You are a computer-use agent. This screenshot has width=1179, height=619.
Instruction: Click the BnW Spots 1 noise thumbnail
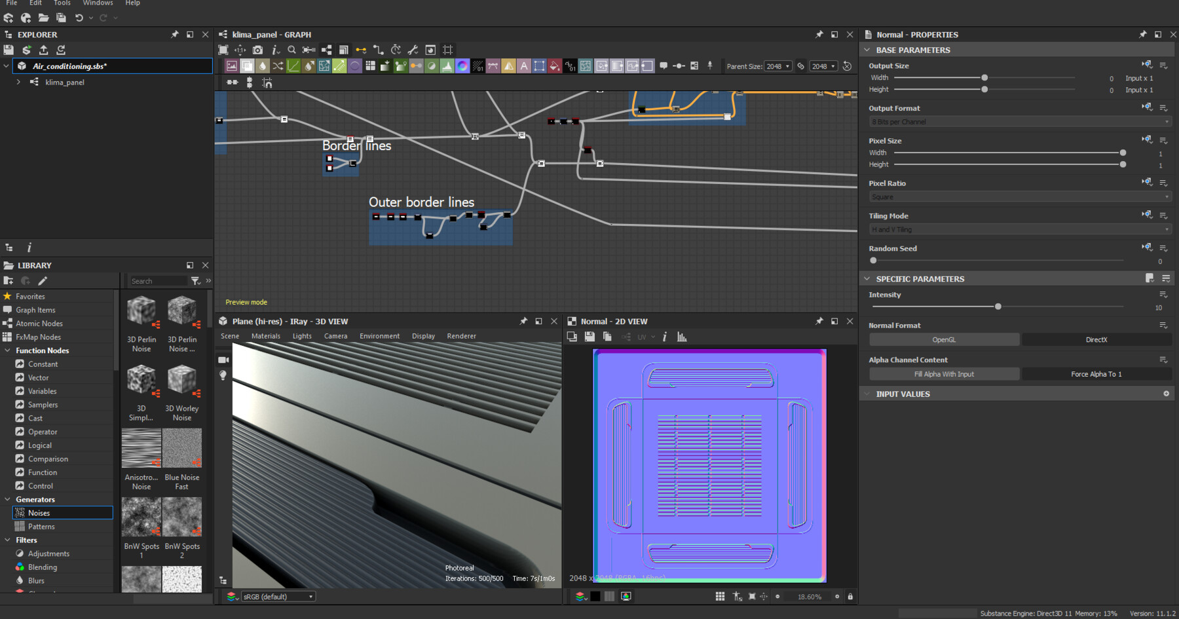pyautogui.click(x=141, y=517)
